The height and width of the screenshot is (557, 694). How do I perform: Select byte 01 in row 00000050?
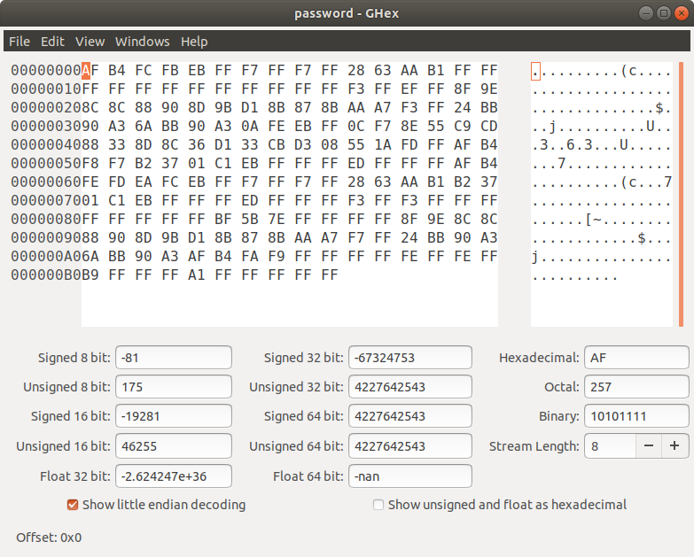[197, 163]
